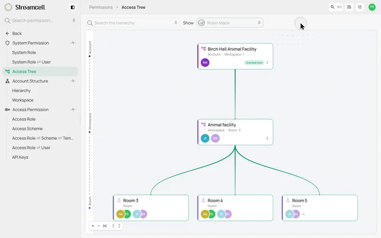Open the API Keys page
381x238 pixels.
20,157
